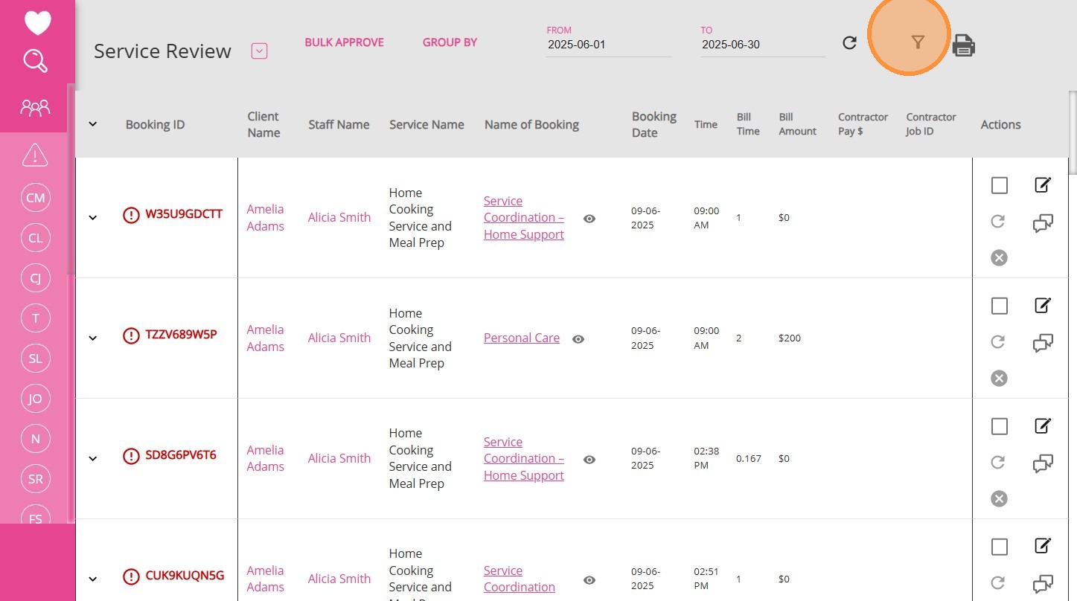This screenshot has width=1077, height=601.
Task: Select checkbox for booking TZZV689W5P
Action: 1000,306
